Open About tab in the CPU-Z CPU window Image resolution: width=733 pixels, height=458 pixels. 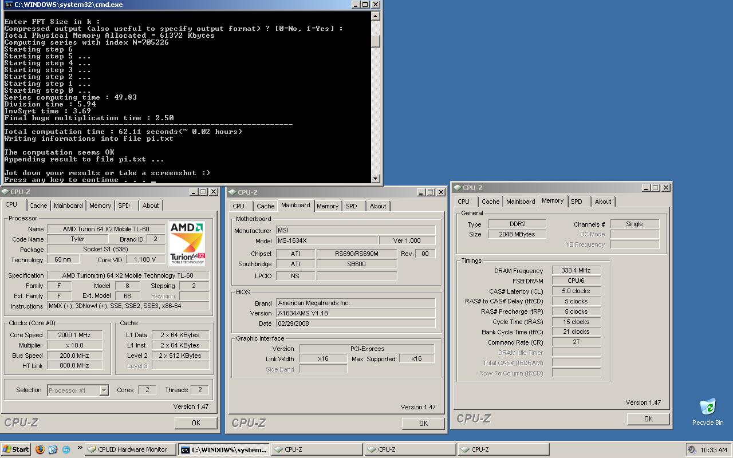tap(151, 206)
